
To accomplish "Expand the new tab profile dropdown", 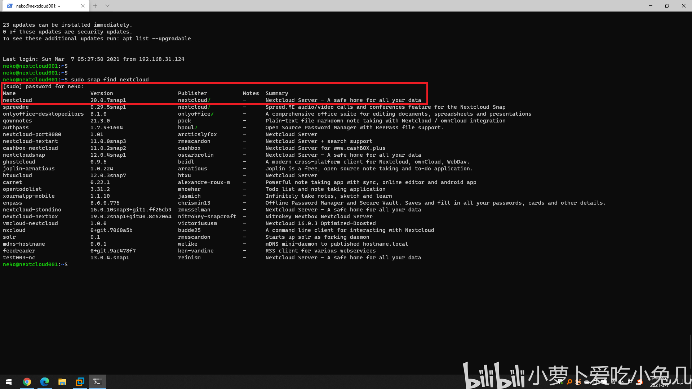I will pos(107,6).
